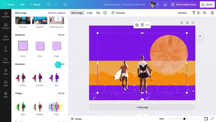Click the zoom slider handle

point(184,119)
